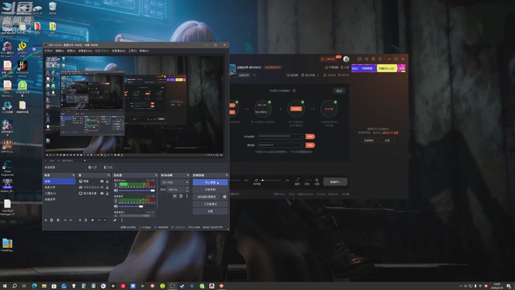Open second mixer channel options dots

pyautogui.click(x=116, y=201)
